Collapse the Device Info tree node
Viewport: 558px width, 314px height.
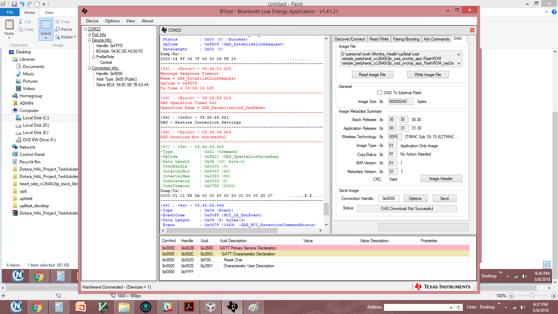(90, 40)
